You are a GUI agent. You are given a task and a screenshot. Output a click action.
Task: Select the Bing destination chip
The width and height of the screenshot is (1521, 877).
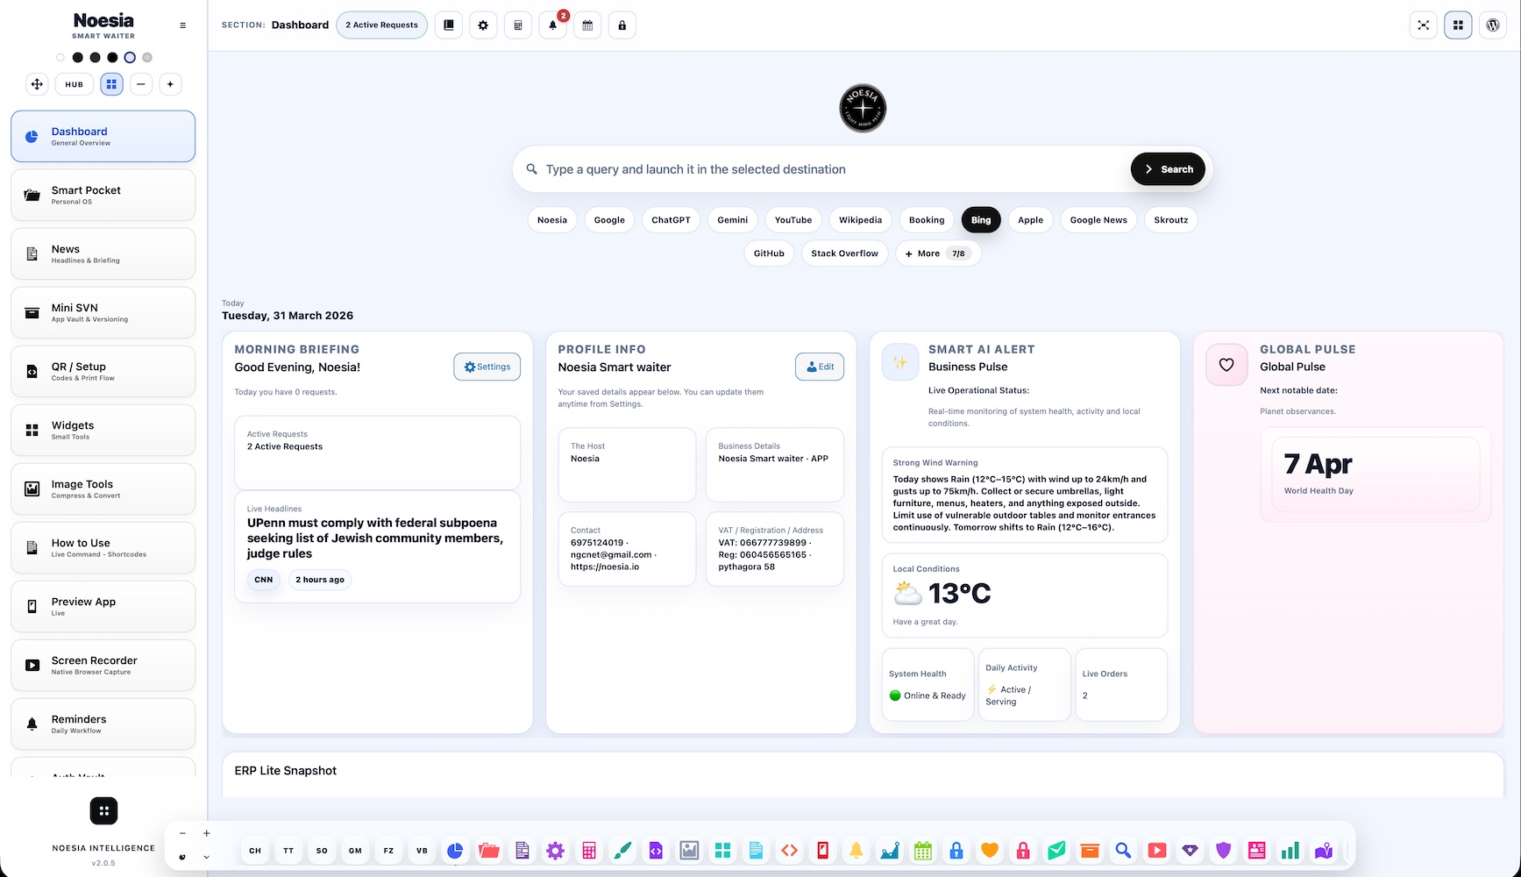pos(981,220)
